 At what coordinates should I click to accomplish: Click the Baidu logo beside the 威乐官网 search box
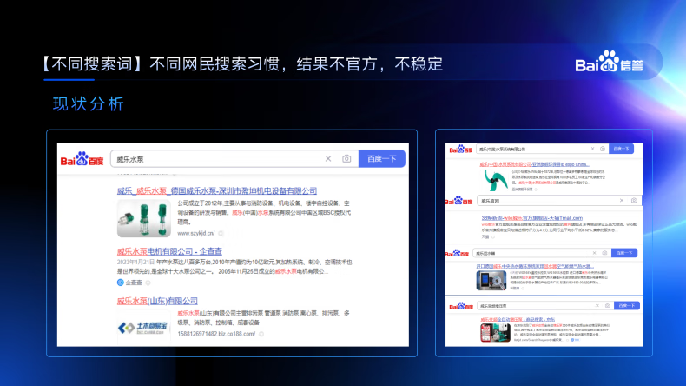pos(459,201)
